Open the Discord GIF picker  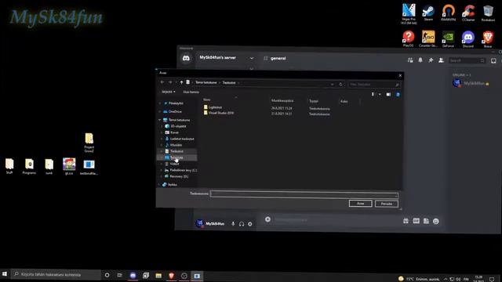pyautogui.click(x=416, y=221)
